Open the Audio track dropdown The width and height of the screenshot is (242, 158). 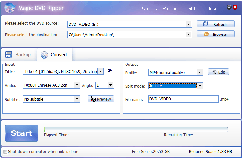[77, 85]
